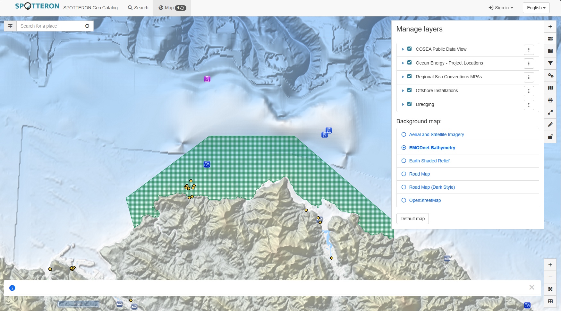Click the Default map button
This screenshot has height=311, width=561.
pyautogui.click(x=413, y=219)
